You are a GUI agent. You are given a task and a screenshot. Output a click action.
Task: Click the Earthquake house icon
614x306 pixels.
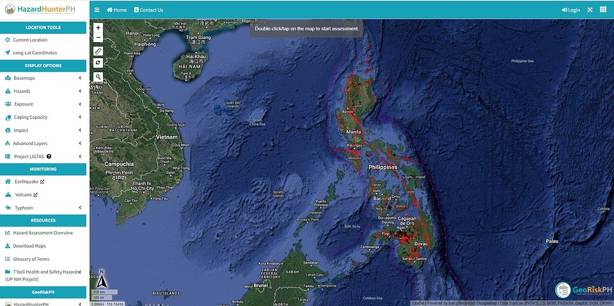[x=8, y=182]
